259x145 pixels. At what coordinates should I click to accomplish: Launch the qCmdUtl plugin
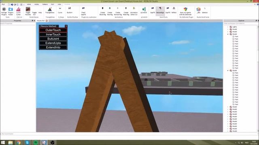[x=144, y=10]
